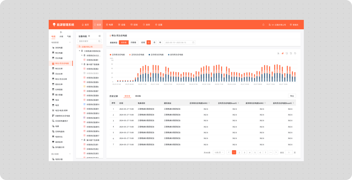Open the calendar icon in date range field

(193, 42)
